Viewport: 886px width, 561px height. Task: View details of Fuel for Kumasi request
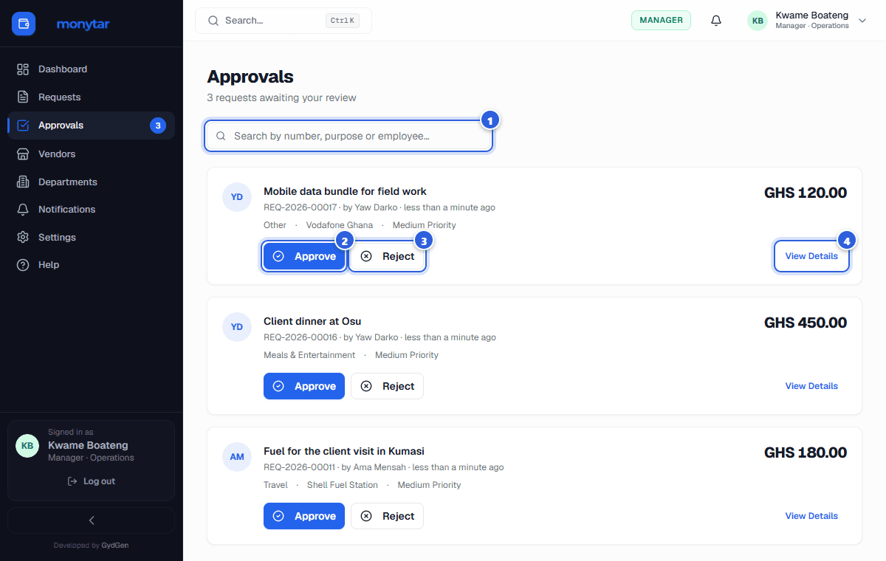pyautogui.click(x=811, y=516)
